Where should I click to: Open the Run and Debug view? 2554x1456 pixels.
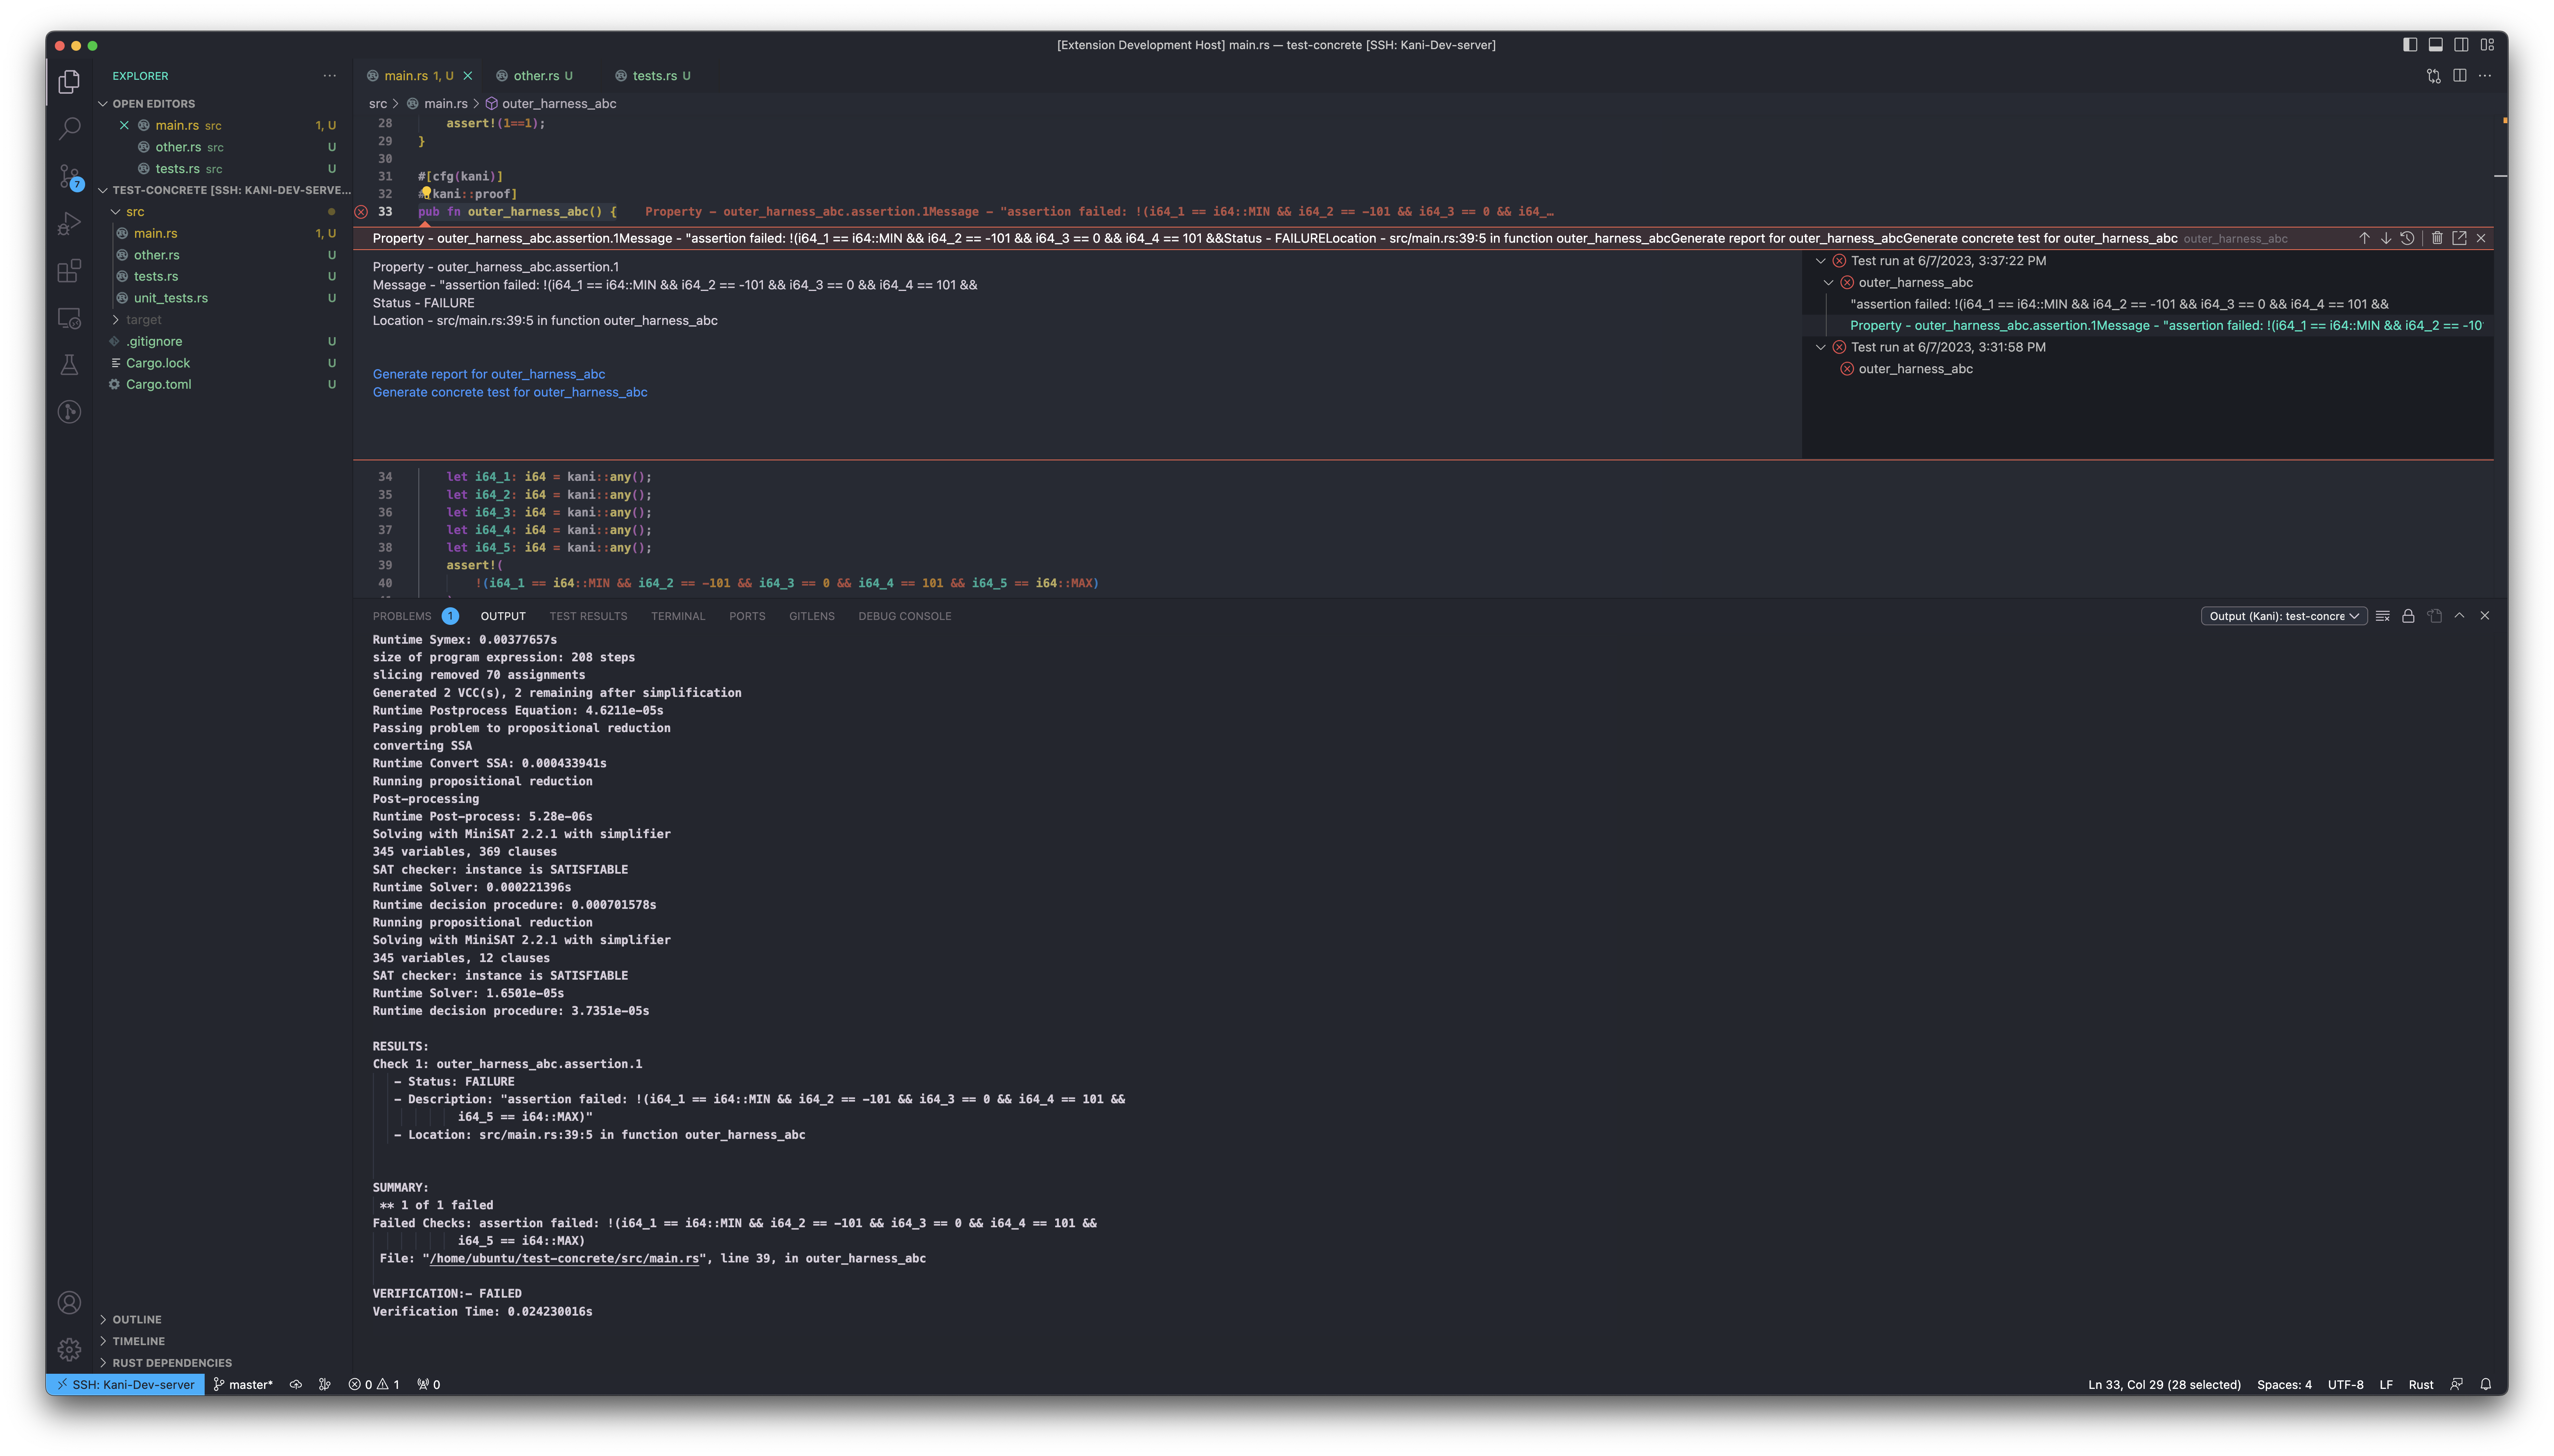click(69, 224)
